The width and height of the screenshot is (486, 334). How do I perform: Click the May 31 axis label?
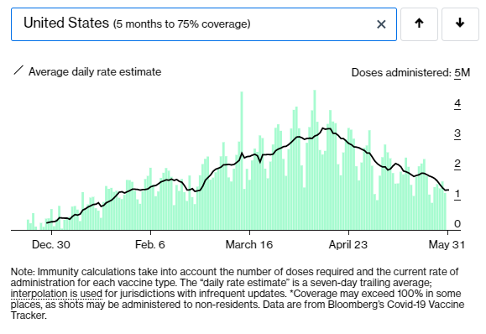click(x=447, y=244)
